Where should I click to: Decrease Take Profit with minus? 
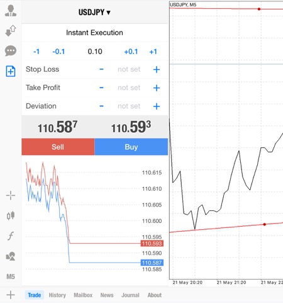click(x=101, y=88)
